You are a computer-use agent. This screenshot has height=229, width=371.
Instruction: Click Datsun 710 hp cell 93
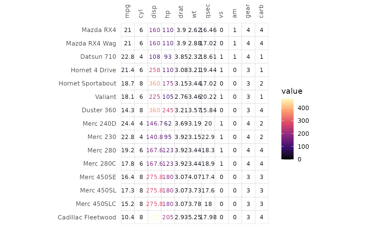point(168,57)
